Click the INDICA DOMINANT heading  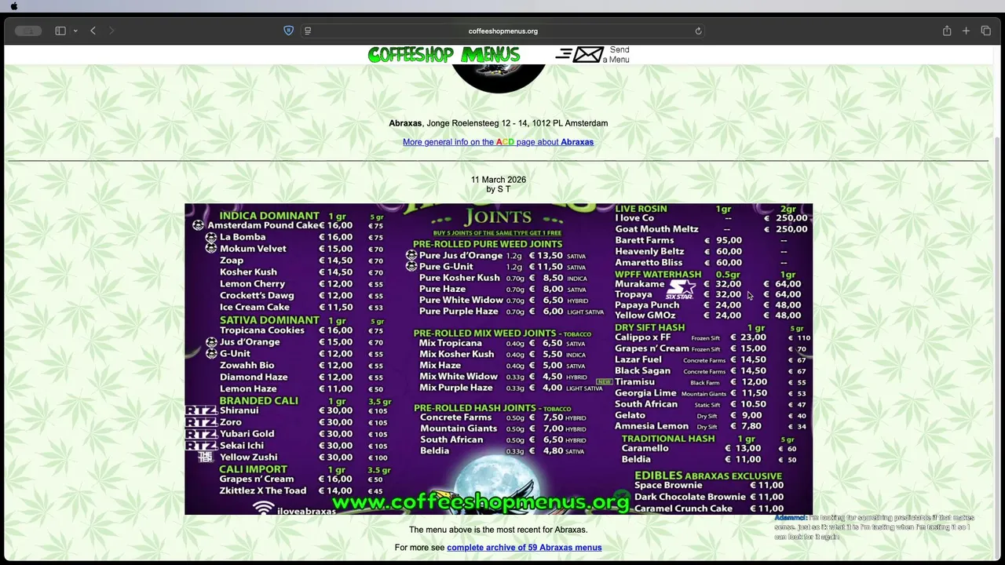click(269, 216)
